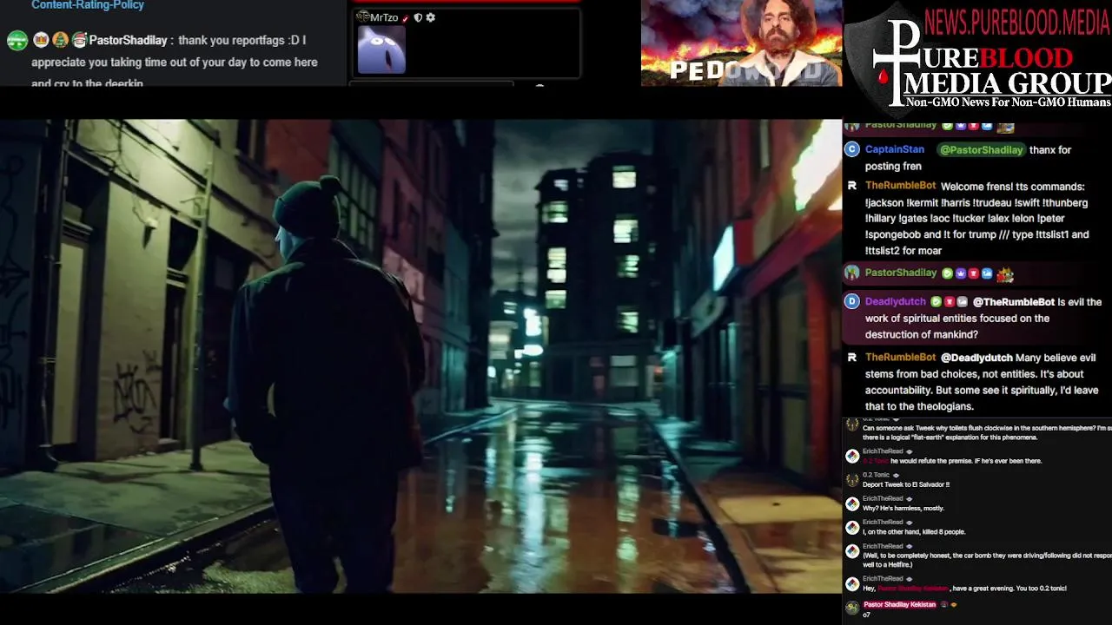Image resolution: width=1112 pixels, height=625 pixels.
Task: Click the avatar beside Pastor Shadilay Kekistan
Action: pos(852,608)
